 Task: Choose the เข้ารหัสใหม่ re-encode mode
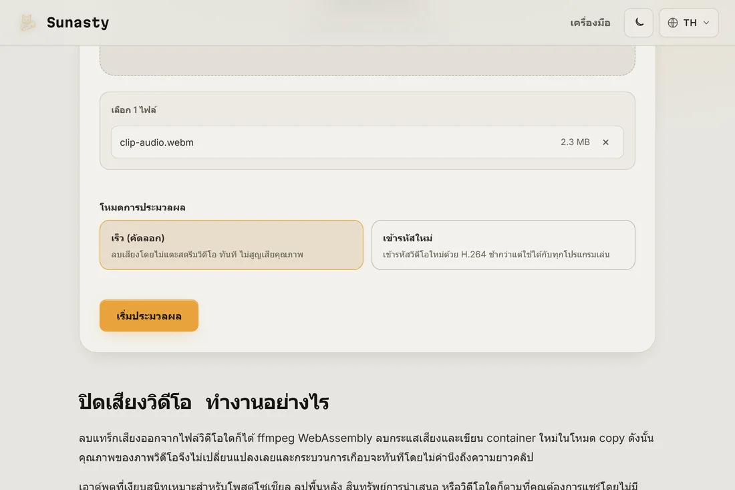tap(503, 245)
